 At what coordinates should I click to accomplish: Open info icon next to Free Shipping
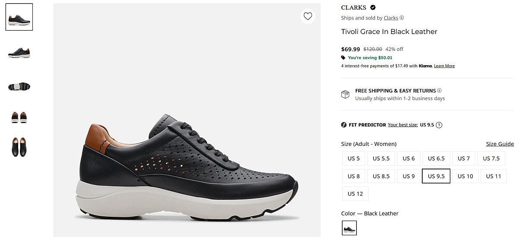439,91
